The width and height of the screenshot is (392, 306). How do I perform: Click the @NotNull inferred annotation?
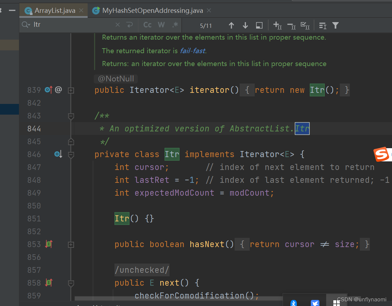(x=116, y=79)
